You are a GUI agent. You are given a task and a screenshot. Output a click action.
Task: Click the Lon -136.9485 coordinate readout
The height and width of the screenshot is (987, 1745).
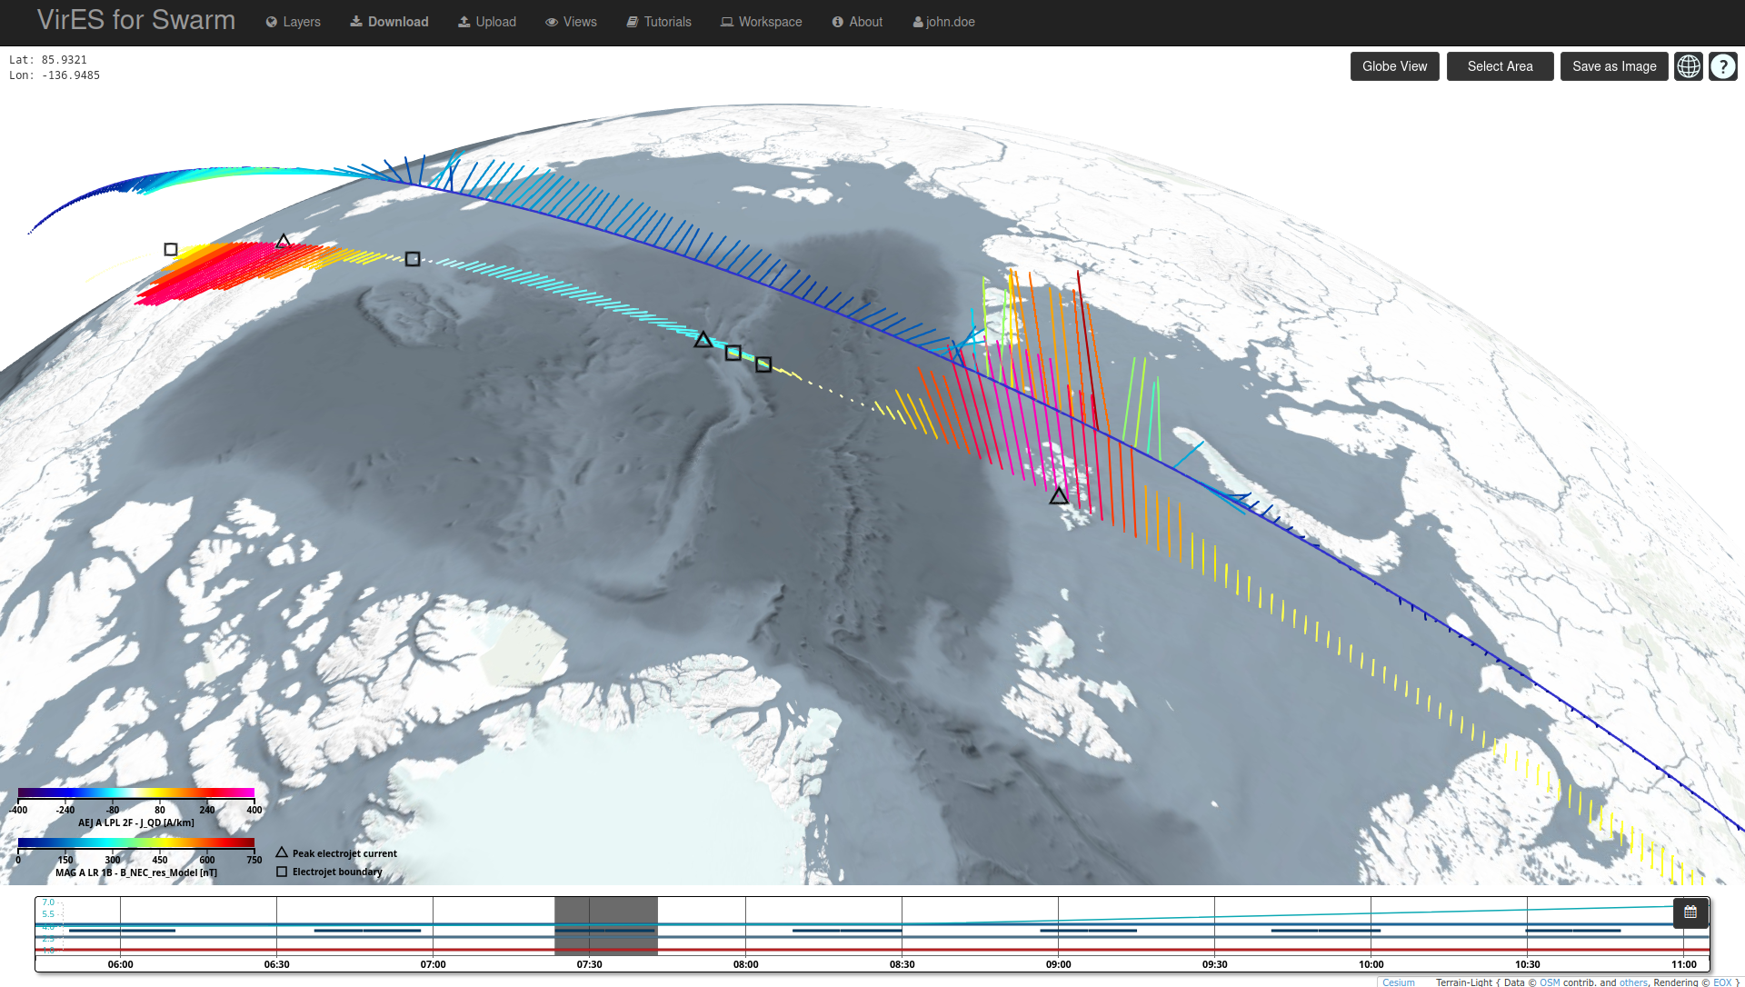point(55,75)
